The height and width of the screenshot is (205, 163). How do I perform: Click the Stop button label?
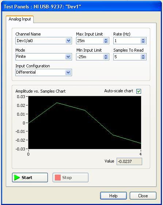pyautogui.click(x=67, y=178)
